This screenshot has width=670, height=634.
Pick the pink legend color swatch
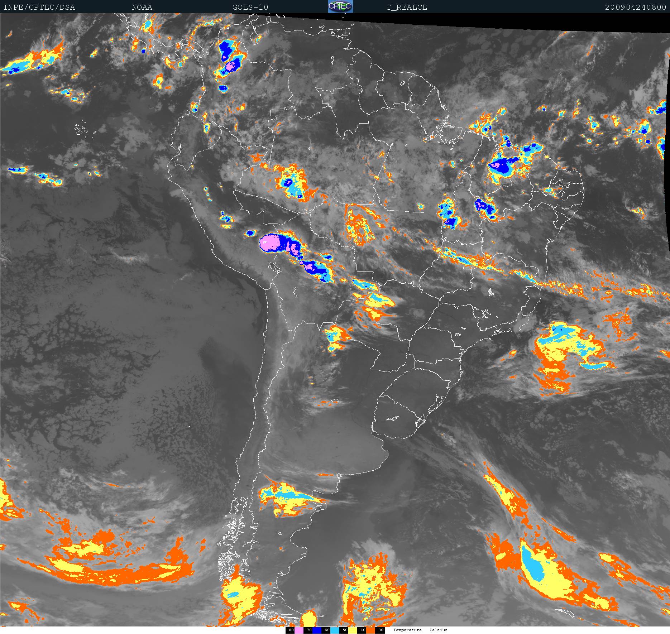pos(299,630)
